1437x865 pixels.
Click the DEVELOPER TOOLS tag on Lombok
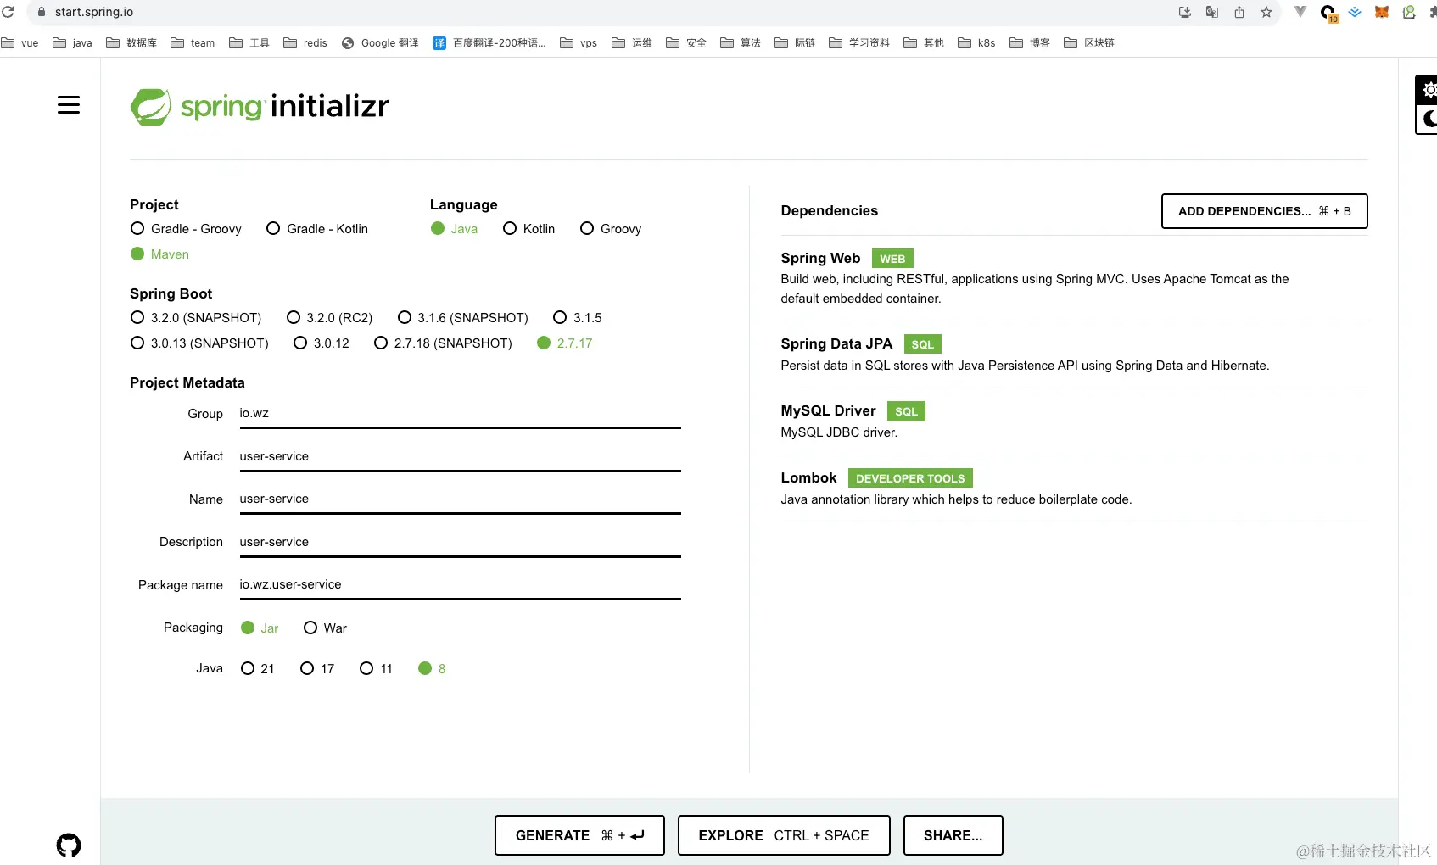[910, 478]
